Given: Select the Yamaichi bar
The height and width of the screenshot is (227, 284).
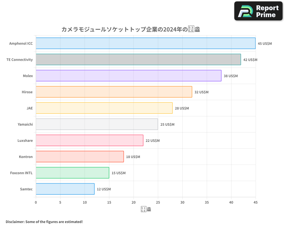Looking at the screenshot, I should [97, 124].
